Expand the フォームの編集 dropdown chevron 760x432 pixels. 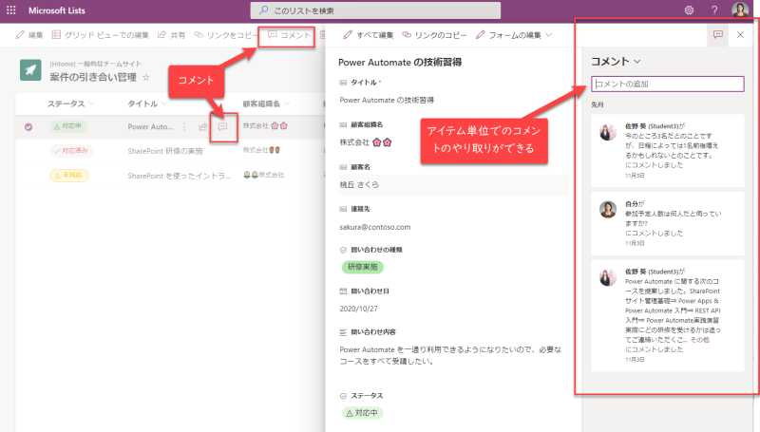[549, 35]
